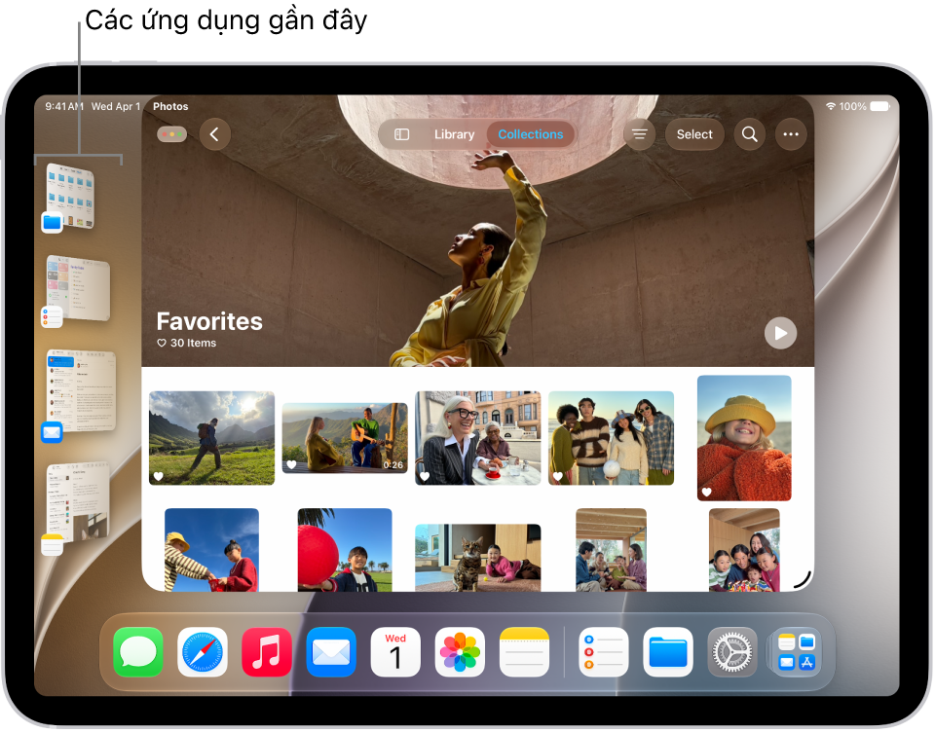
Task: Click the Photos window control dots
Action: coord(171,134)
